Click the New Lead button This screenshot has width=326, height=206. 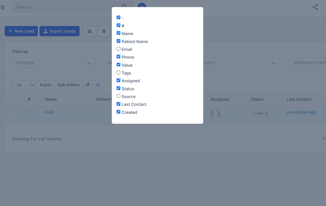[21, 31]
